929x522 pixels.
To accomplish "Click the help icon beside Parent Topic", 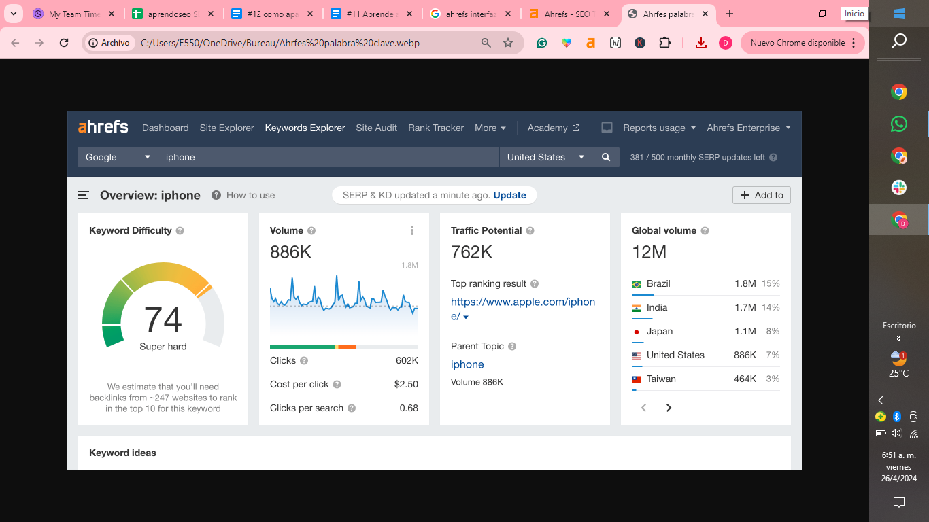I will click(512, 346).
